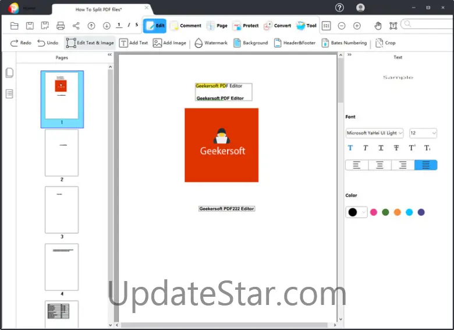Choose the pink color swatch
The height and width of the screenshot is (330, 454).
point(374,212)
